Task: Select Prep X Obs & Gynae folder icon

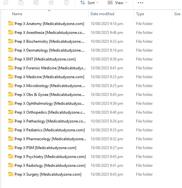Action: [11, 94]
